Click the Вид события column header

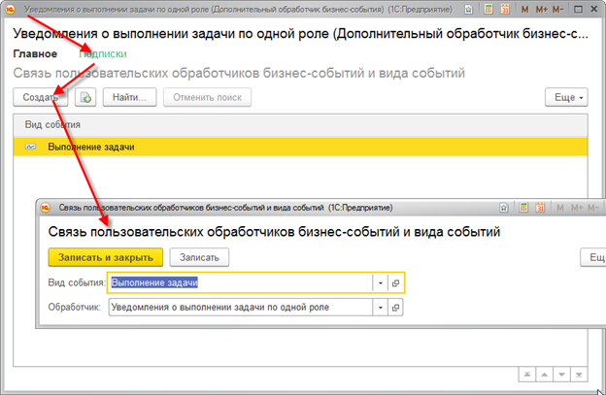(52, 125)
